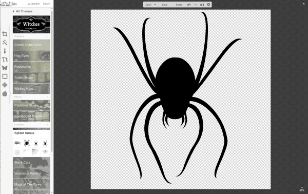308x194 pixels.
Task: Click the Witches theme banner
Action: [x=31, y=24]
